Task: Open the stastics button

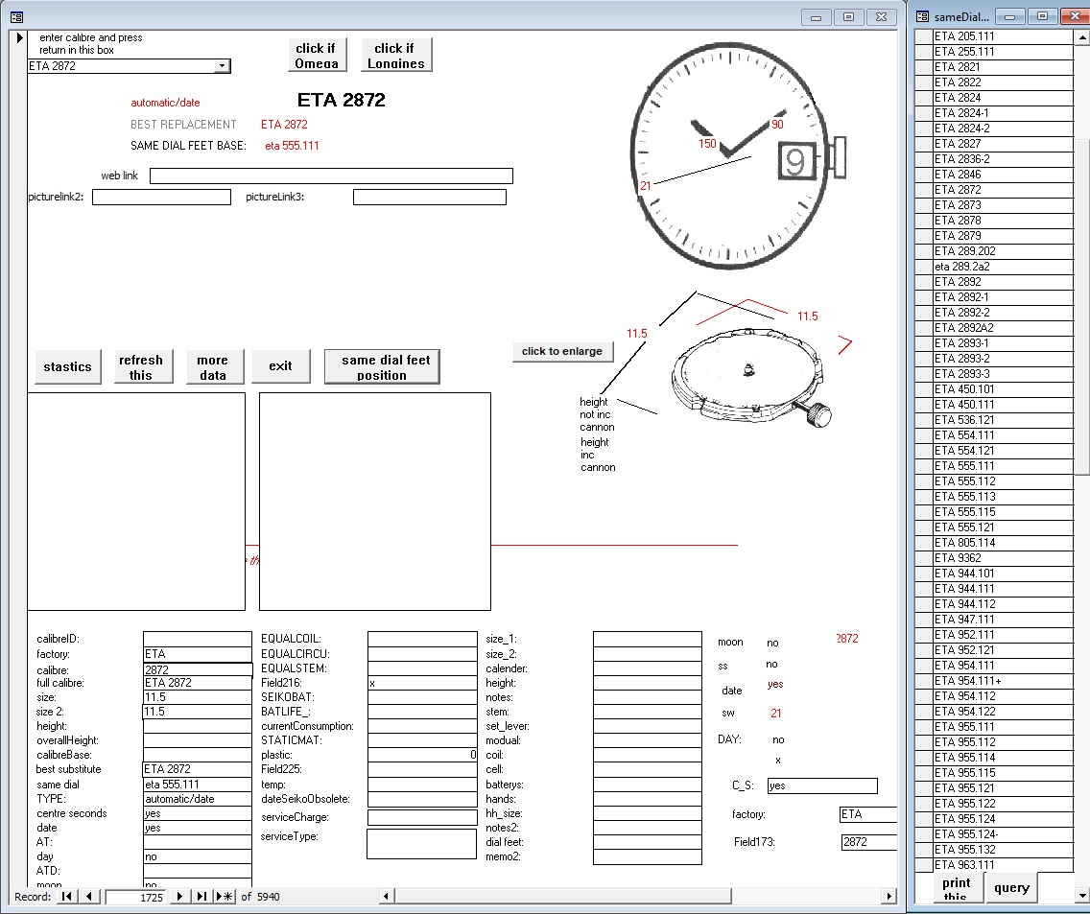Action: 68,366
